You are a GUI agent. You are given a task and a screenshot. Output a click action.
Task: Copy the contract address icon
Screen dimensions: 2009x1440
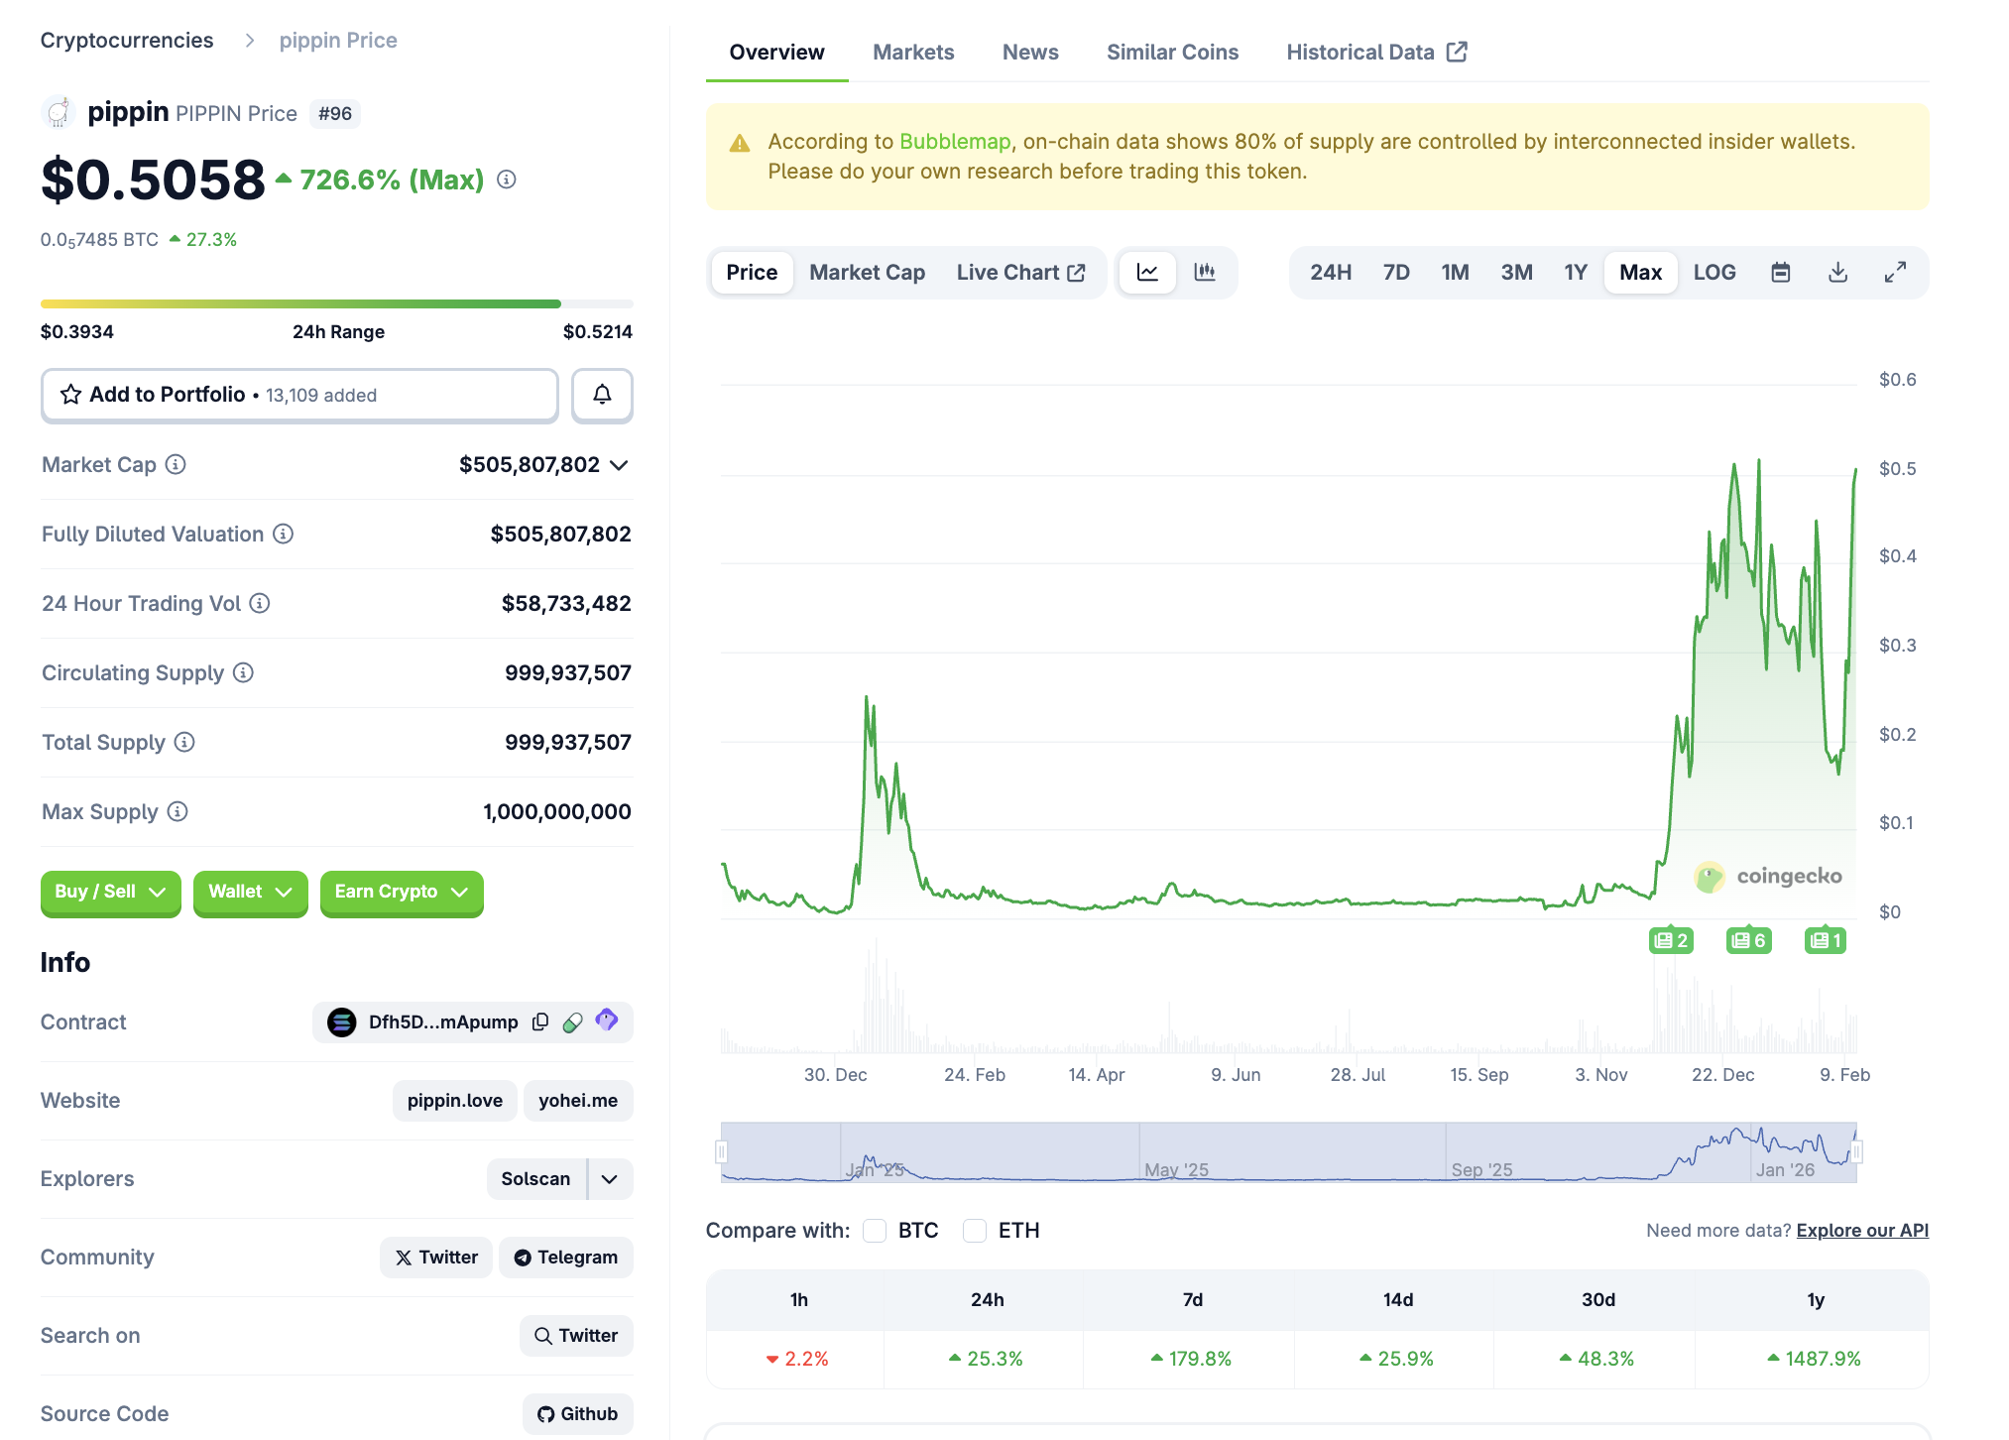click(540, 1022)
